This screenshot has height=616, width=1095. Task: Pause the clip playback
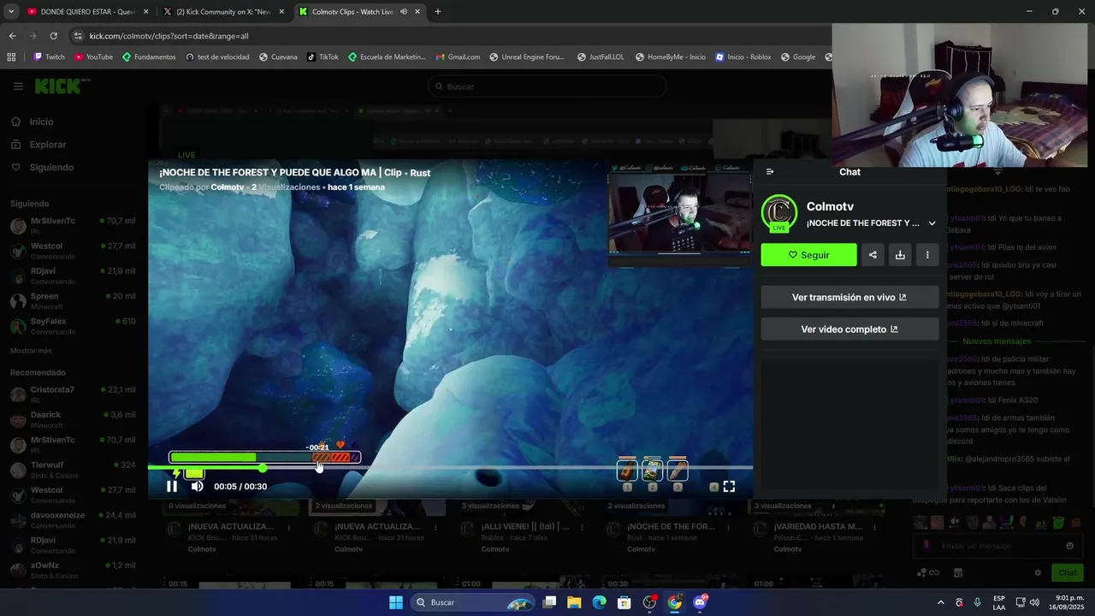pos(172,486)
